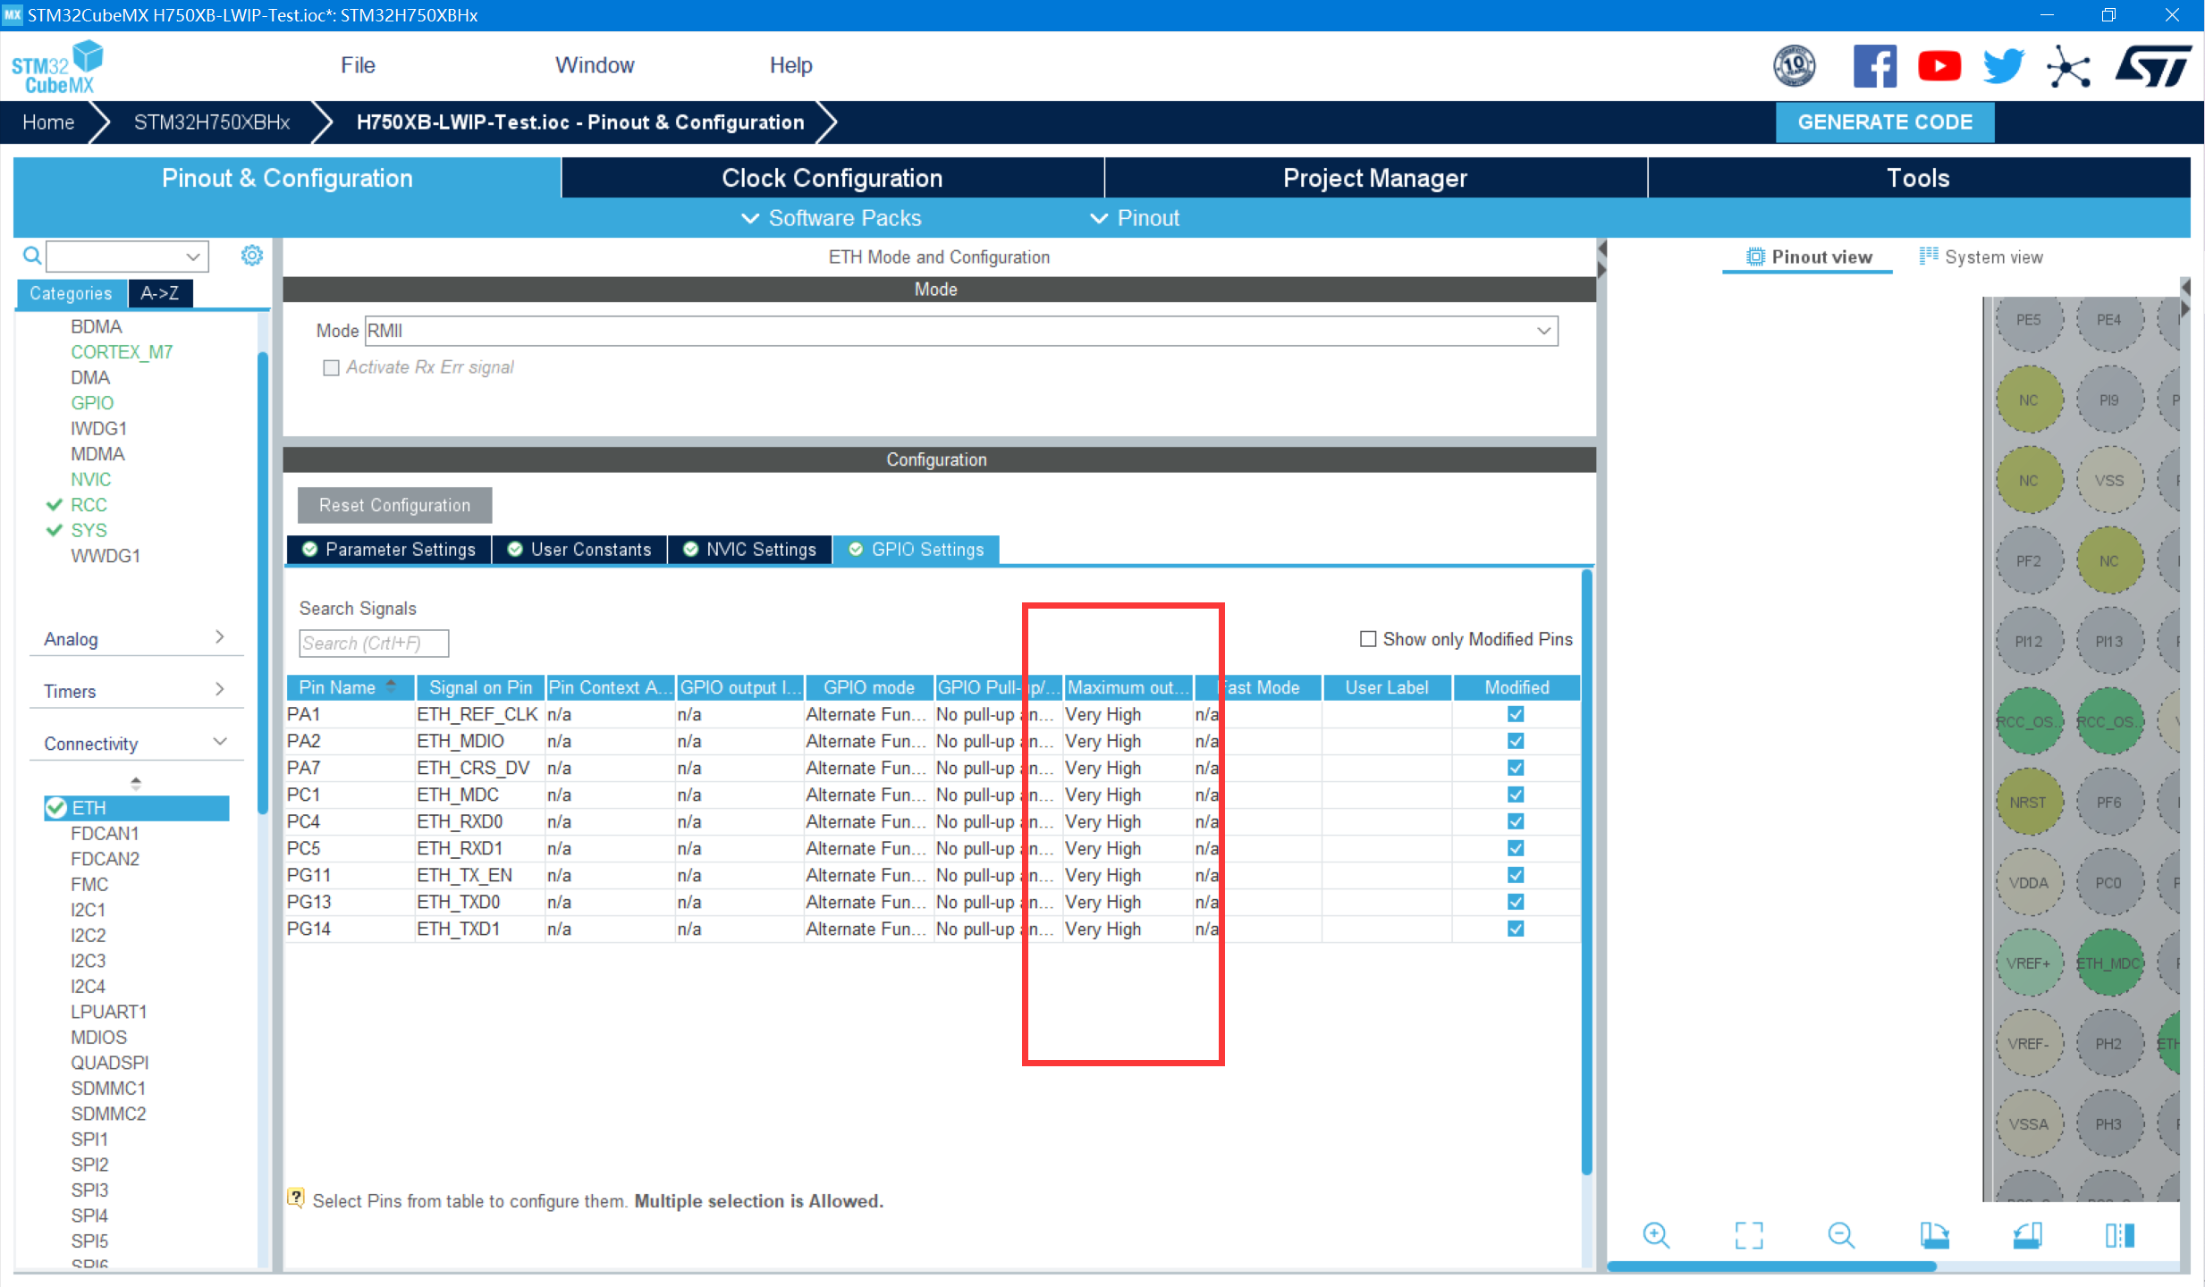
Task: Switch to Project Manager tab
Action: pyautogui.click(x=1374, y=178)
